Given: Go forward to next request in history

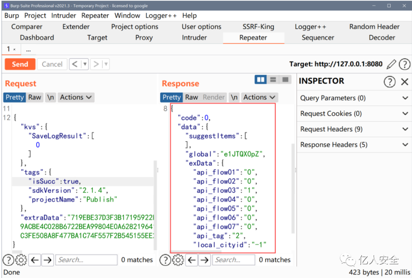Looking at the screenshot, I should tap(96, 64).
